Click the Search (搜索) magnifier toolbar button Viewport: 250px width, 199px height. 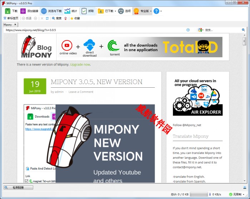pyautogui.click(x=57, y=18)
